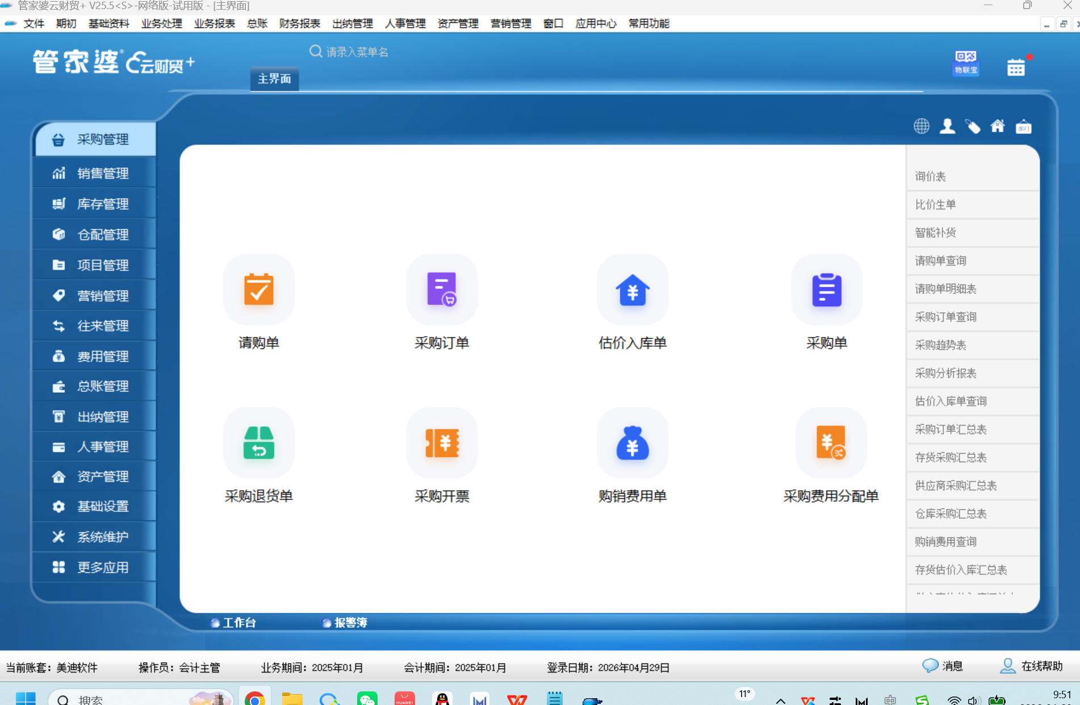1080x705 pixels.
Task: Select 采购管理 in the sidebar
Action: (95, 139)
